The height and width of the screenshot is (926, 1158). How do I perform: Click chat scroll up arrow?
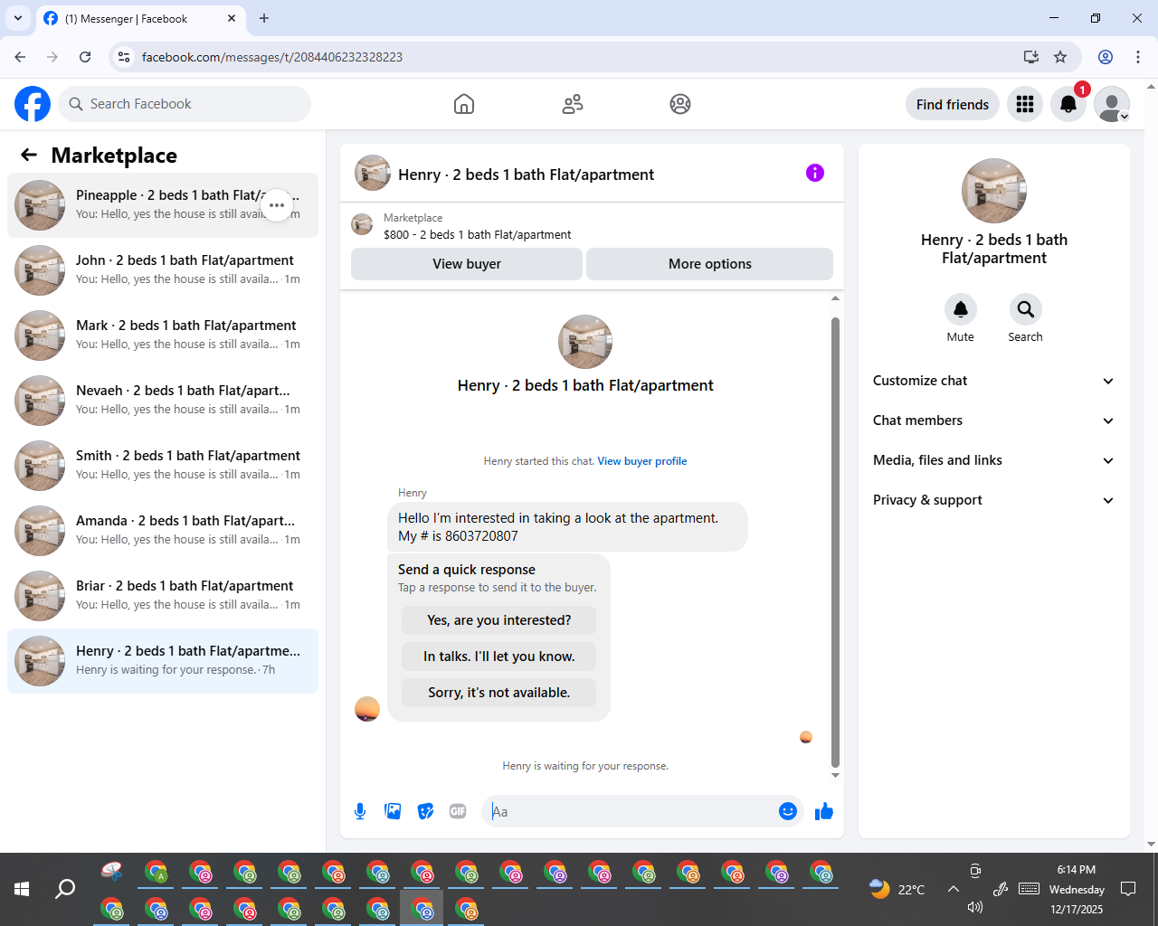pos(835,298)
